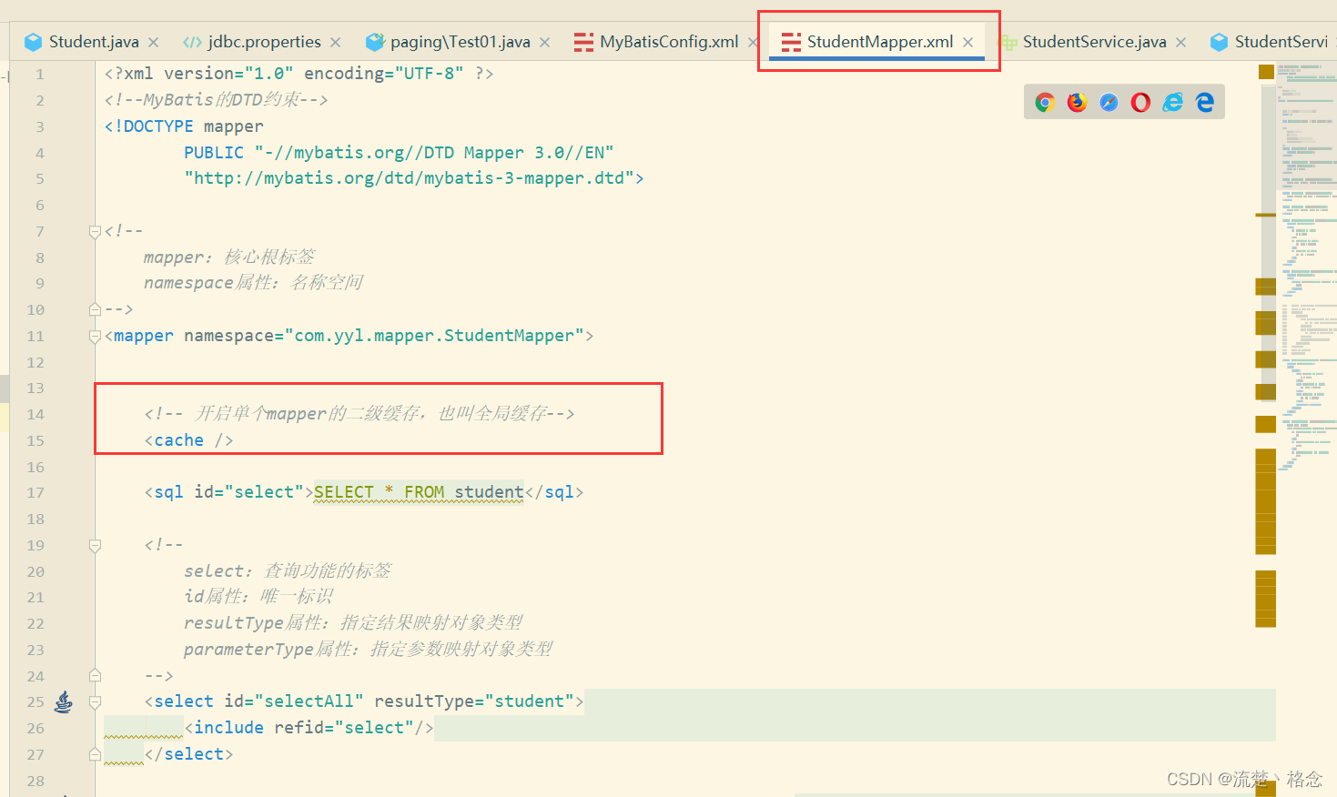Viewport: 1337px width, 797px height.
Task: Click the xml version declaration line
Action: [x=299, y=74]
